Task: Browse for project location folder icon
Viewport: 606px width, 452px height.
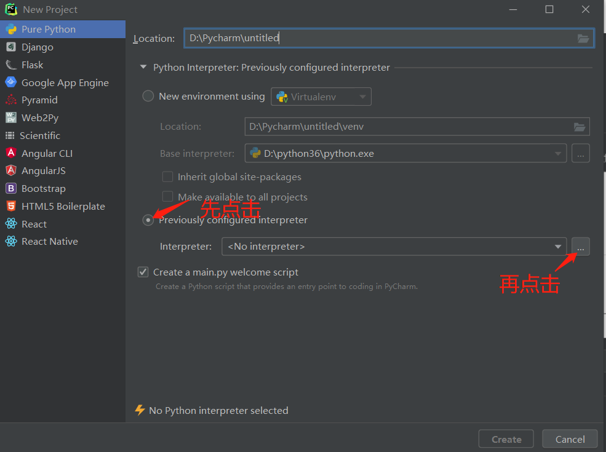Action: coord(583,38)
